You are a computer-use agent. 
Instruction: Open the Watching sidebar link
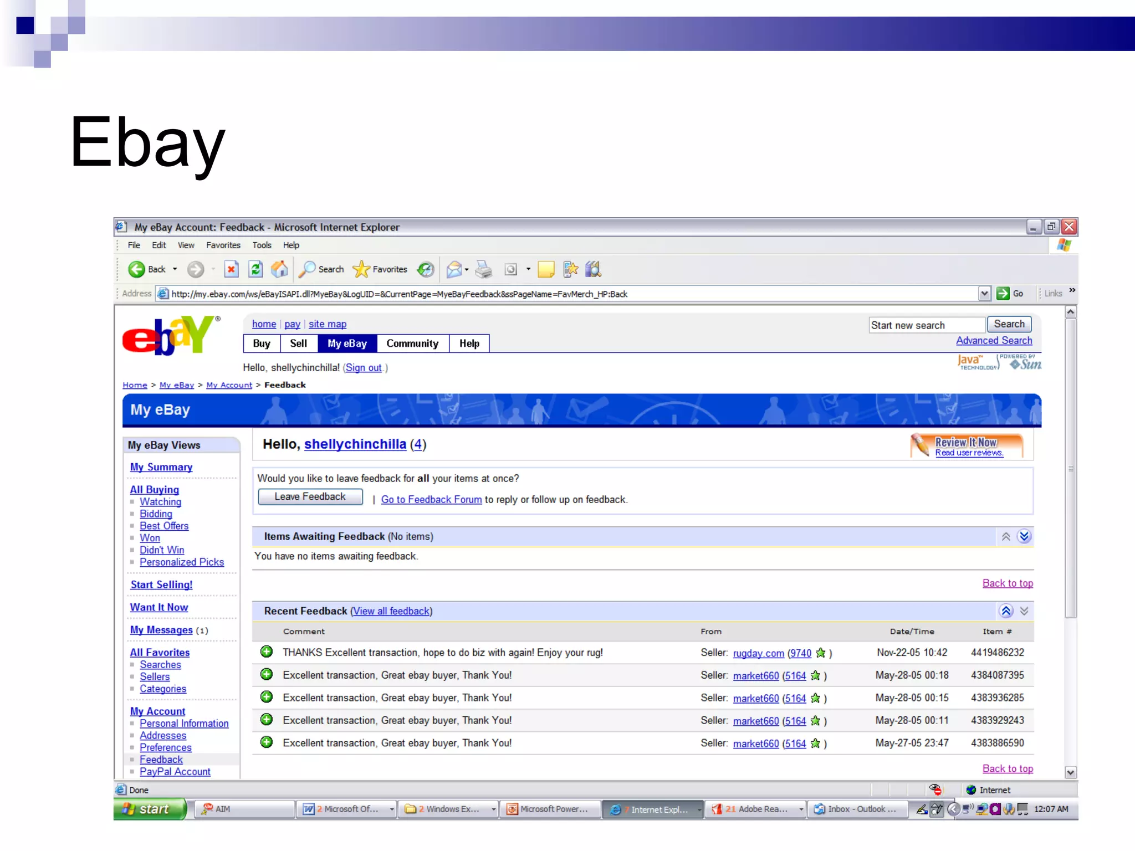tap(160, 502)
